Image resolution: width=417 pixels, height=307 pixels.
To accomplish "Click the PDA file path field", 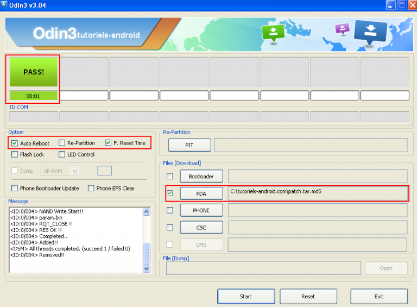I will [x=318, y=193].
